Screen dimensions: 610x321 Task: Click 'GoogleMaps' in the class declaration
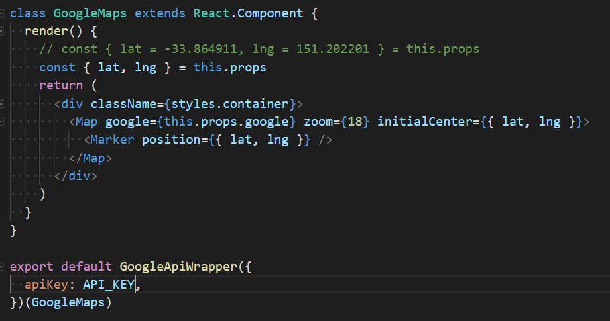pos(90,14)
